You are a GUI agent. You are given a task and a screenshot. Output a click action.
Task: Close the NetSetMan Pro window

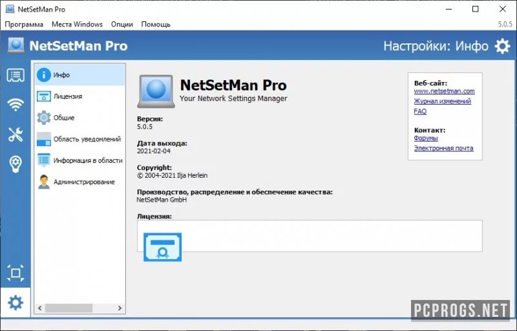click(x=503, y=9)
